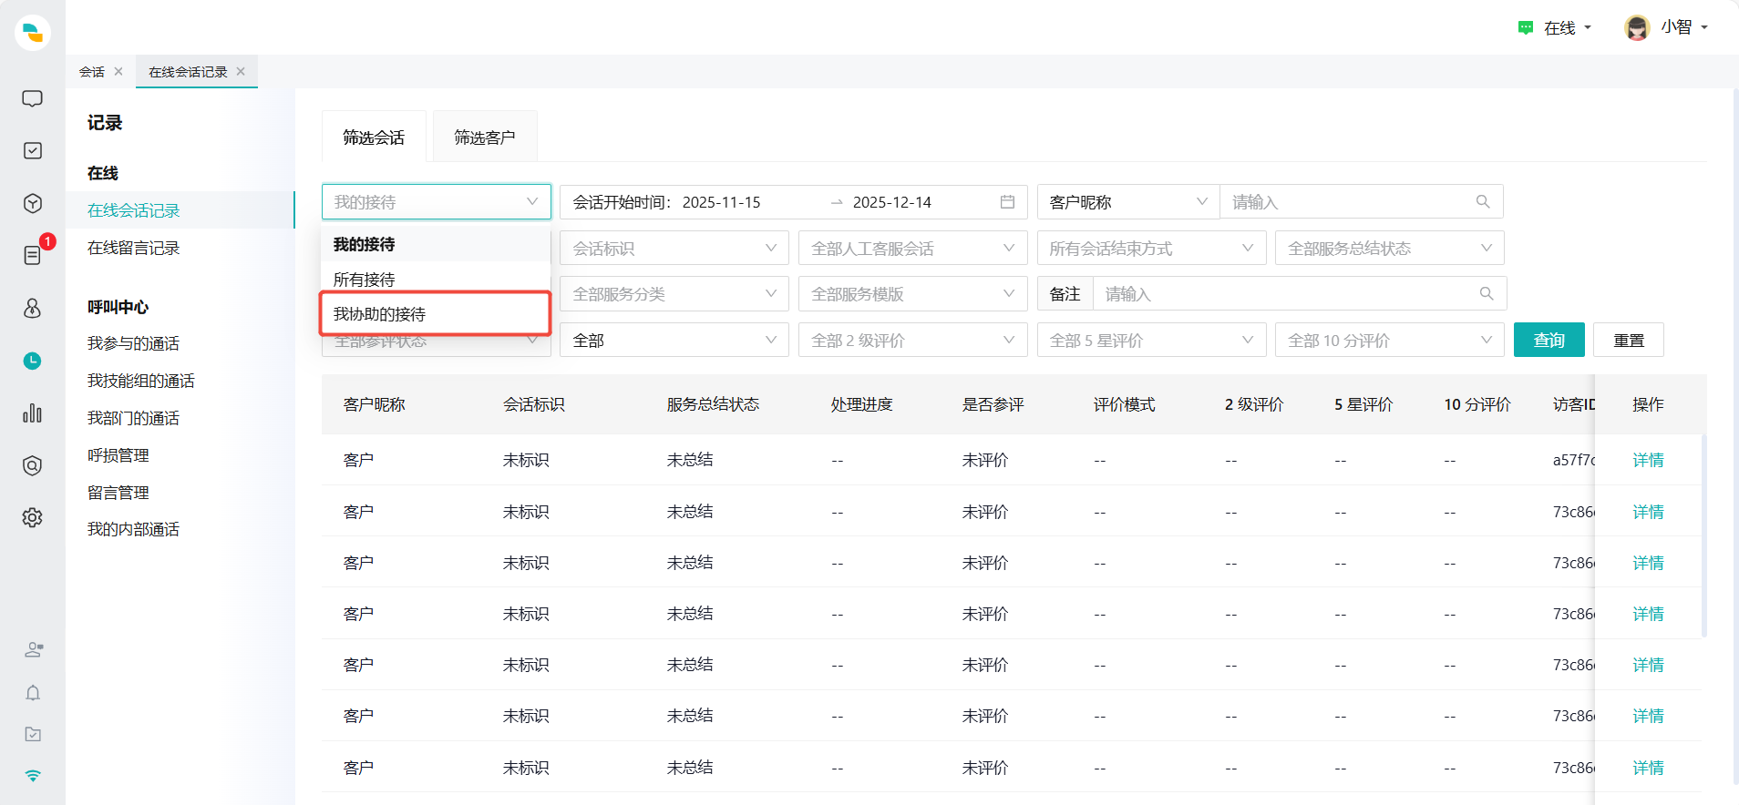Viewport: 1739px width, 805px height.
Task: Switch to the 筛选客户 tab
Action: pyautogui.click(x=485, y=137)
